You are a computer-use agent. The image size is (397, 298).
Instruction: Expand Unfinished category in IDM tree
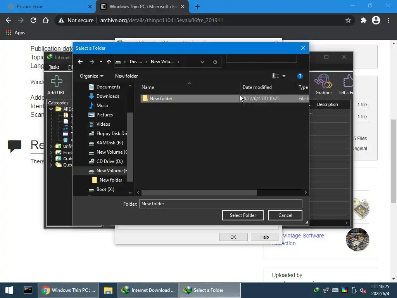pyautogui.click(x=51, y=146)
